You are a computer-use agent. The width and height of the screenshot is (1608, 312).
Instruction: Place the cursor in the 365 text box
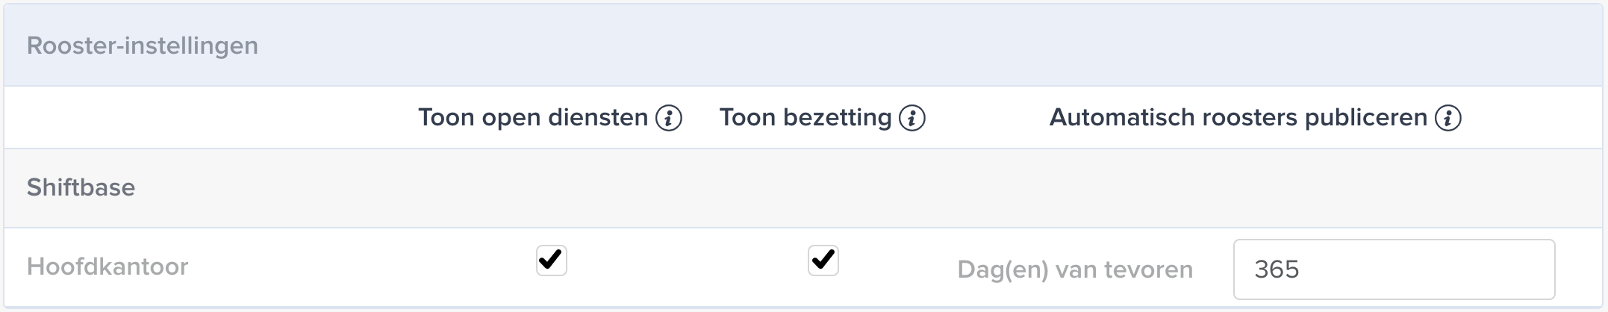[1394, 269]
